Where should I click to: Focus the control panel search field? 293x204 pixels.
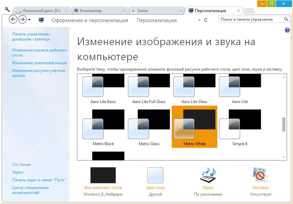click(x=254, y=19)
